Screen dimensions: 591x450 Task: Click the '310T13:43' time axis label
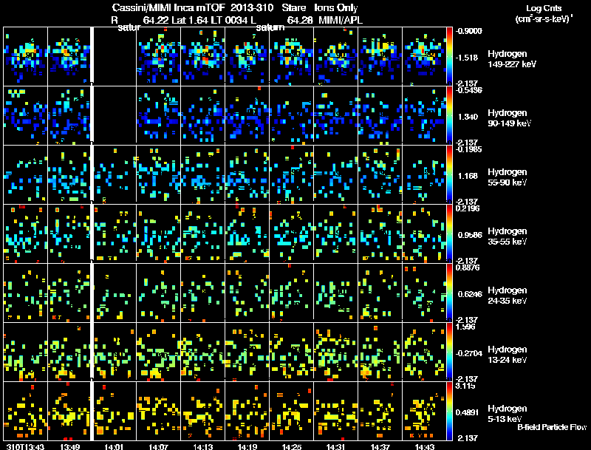25,446
